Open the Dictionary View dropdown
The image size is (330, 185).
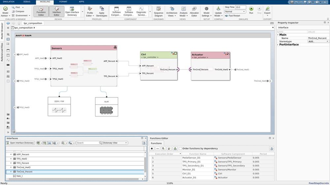click(x=115, y=143)
